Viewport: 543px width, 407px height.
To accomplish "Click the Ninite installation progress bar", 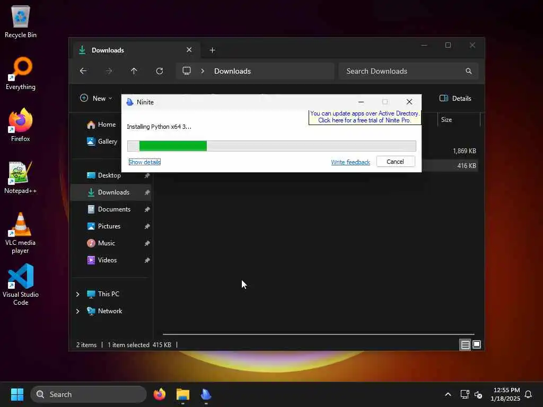I will (271, 146).
